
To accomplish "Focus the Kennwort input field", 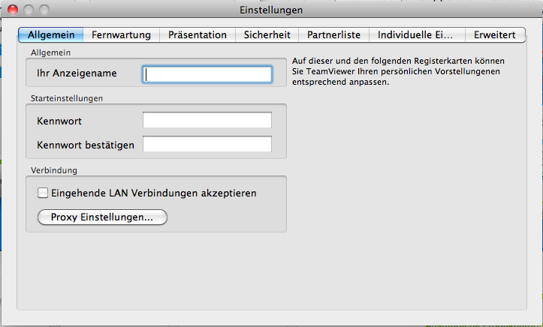I will (x=207, y=121).
